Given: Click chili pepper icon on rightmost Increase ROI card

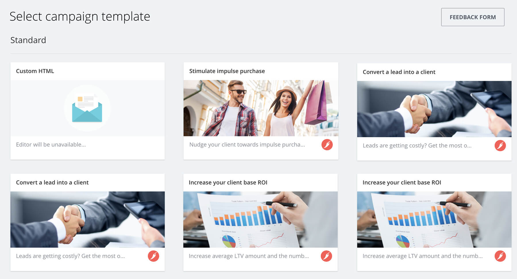Looking at the screenshot, I should coord(500,256).
